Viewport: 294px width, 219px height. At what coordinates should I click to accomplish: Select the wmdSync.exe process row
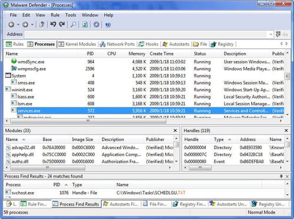click(145, 62)
